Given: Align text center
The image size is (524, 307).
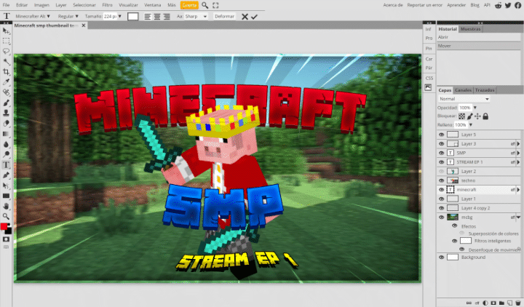Looking at the screenshot, I should [x=157, y=17].
